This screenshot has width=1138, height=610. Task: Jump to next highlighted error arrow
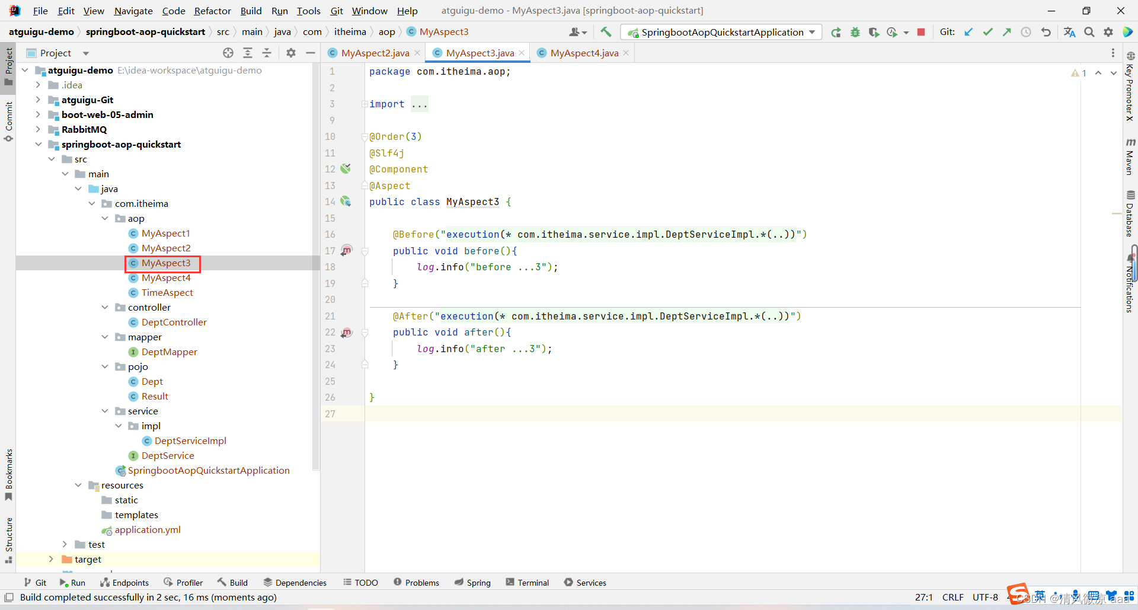1114,73
